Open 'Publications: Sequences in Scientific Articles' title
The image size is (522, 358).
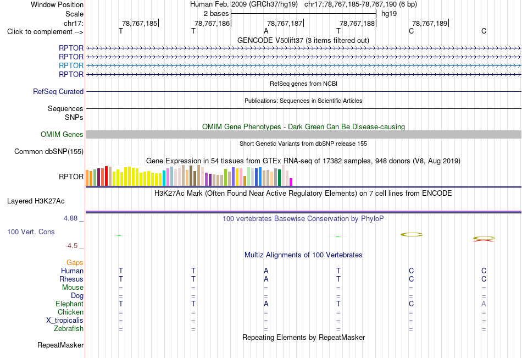[303, 101]
